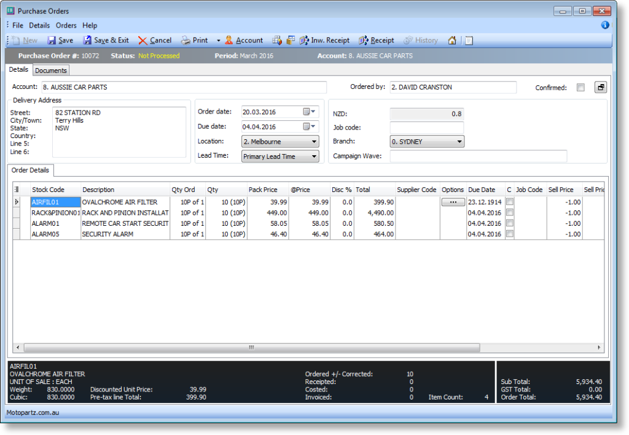Viewport: 629px width, 435px height.
Task: Click the New toolbar item
Action: [25, 40]
